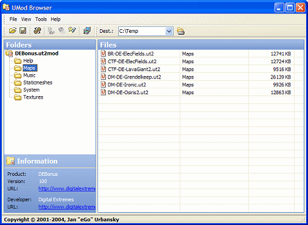The width and height of the screenshot is (308, 225).
Task: Open the Help menu
Action: (55, 19)
